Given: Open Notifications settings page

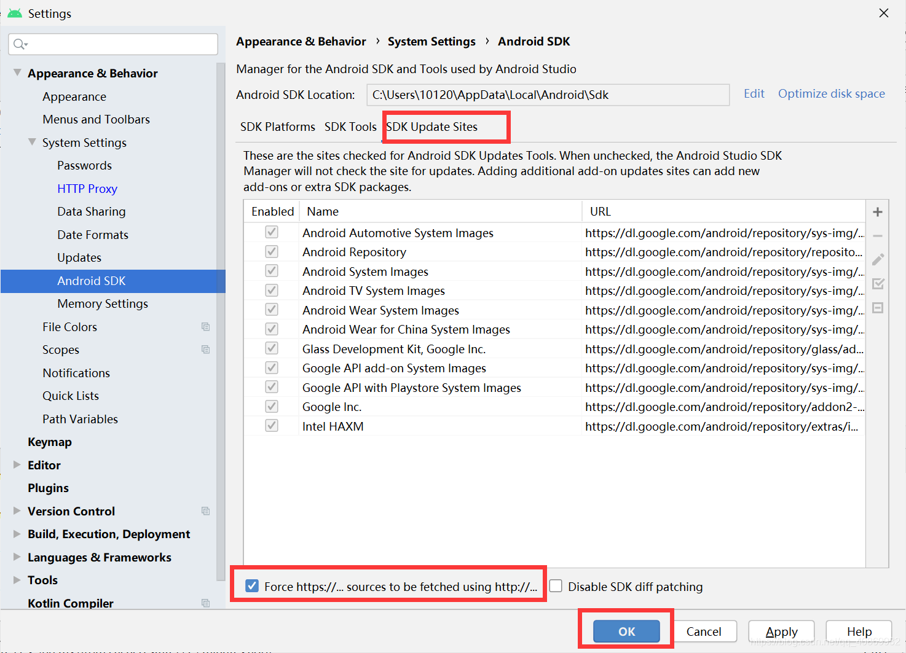Looking at the screenshot, I should tap(76, 373).
